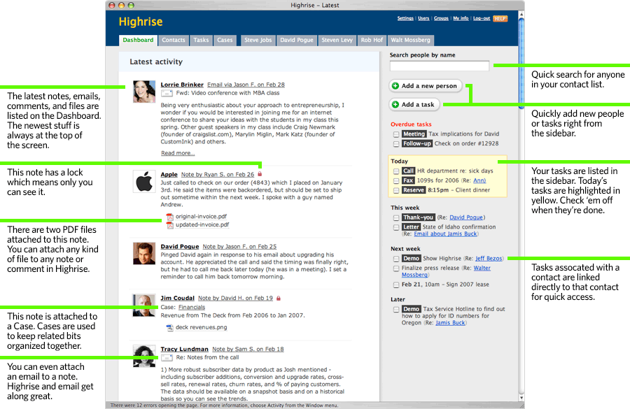The height and width of the screenshot is (409, 630).
Task: Click the orange HELP badge in the header
Action: (x=500, y=18)
